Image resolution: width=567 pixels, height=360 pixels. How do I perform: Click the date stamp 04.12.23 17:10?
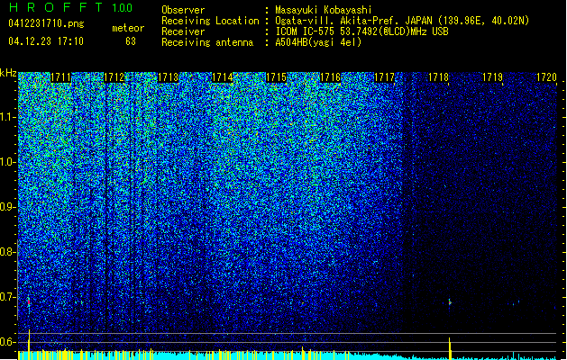tap(46, 41)
